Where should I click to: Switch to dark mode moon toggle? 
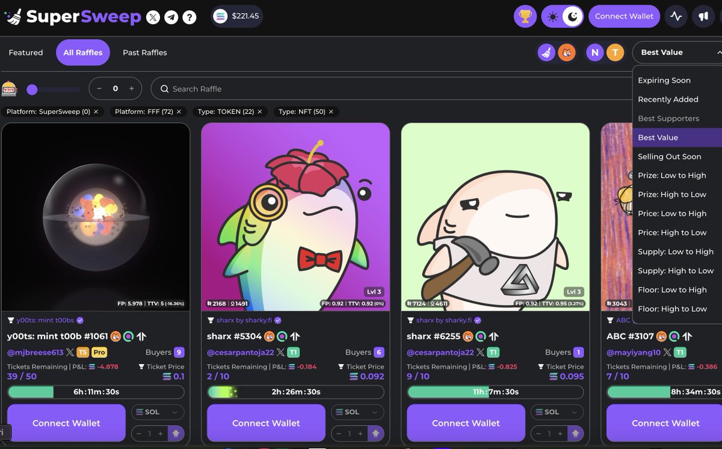click(x=573, y=16)
